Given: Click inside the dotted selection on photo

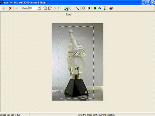Looking at the screenshot, I should point(76,62).
